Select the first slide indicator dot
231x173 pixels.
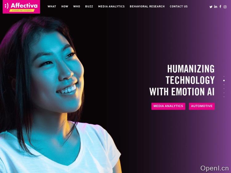point(224,77)
